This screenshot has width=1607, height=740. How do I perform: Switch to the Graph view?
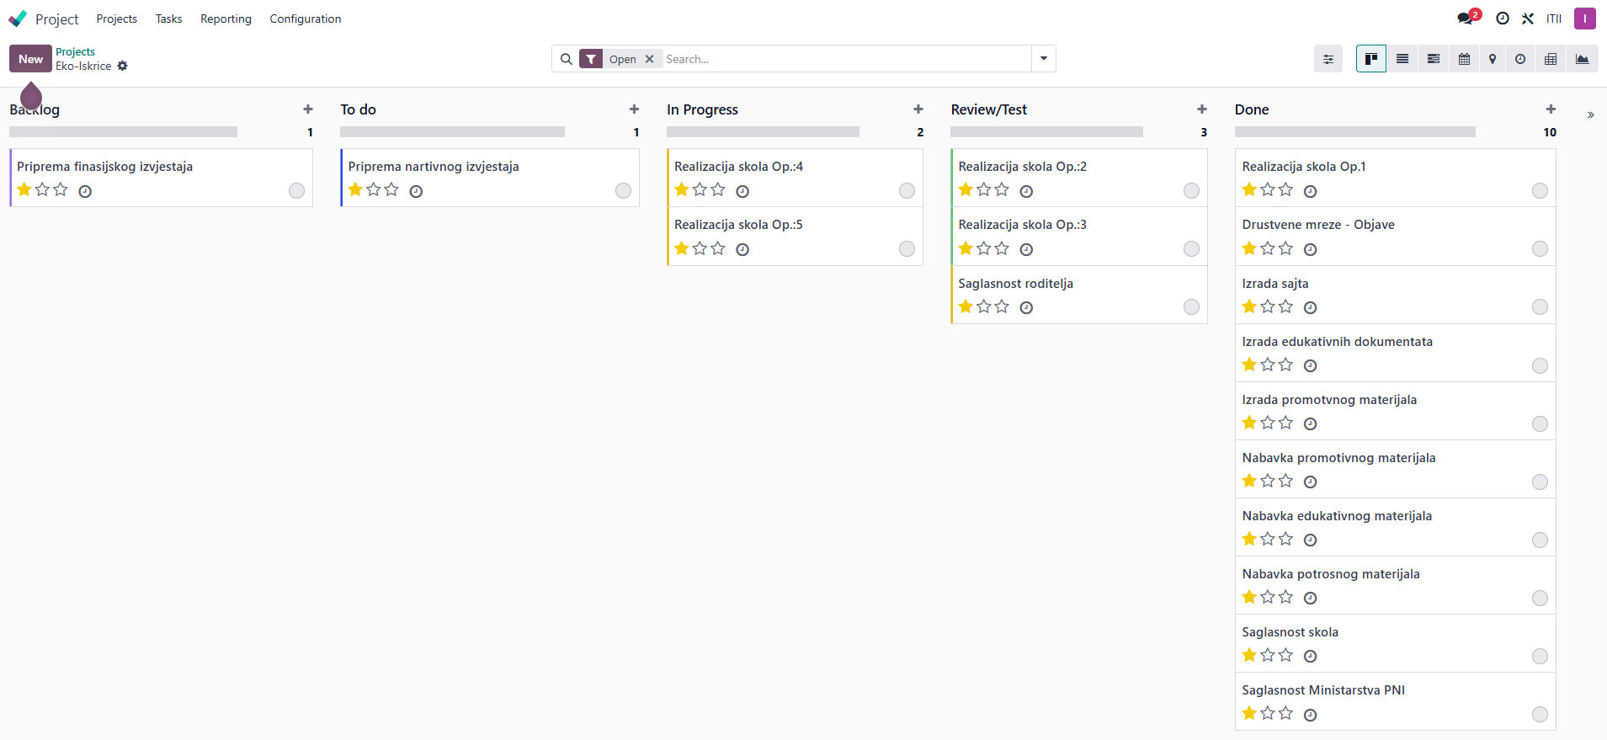click(1583, 59)
